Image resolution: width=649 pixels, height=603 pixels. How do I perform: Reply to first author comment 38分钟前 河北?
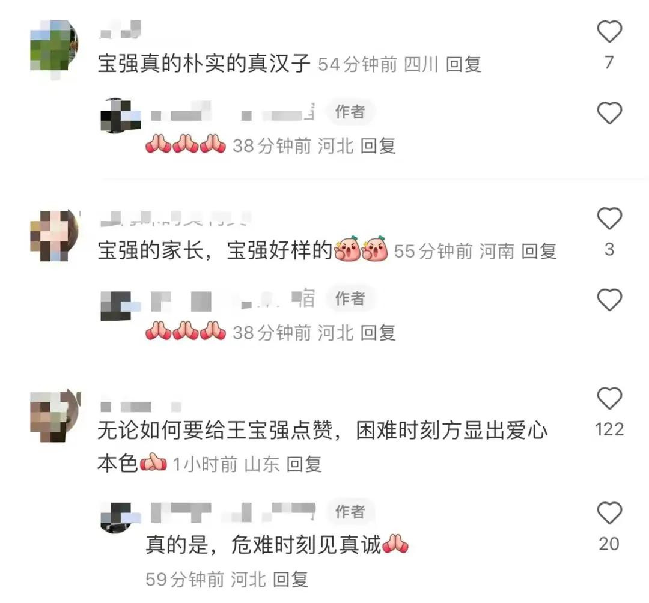(x=378, y=145)
